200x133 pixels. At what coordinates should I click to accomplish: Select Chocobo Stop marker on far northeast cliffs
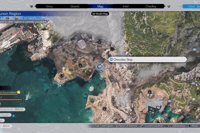(194, 50)
